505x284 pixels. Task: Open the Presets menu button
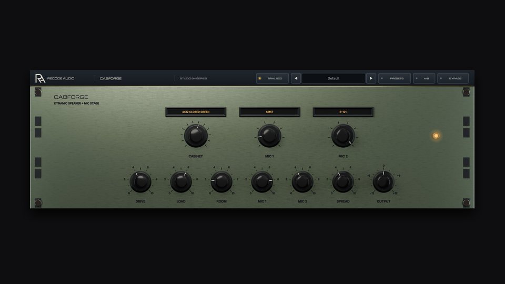[x=394, y=78]
